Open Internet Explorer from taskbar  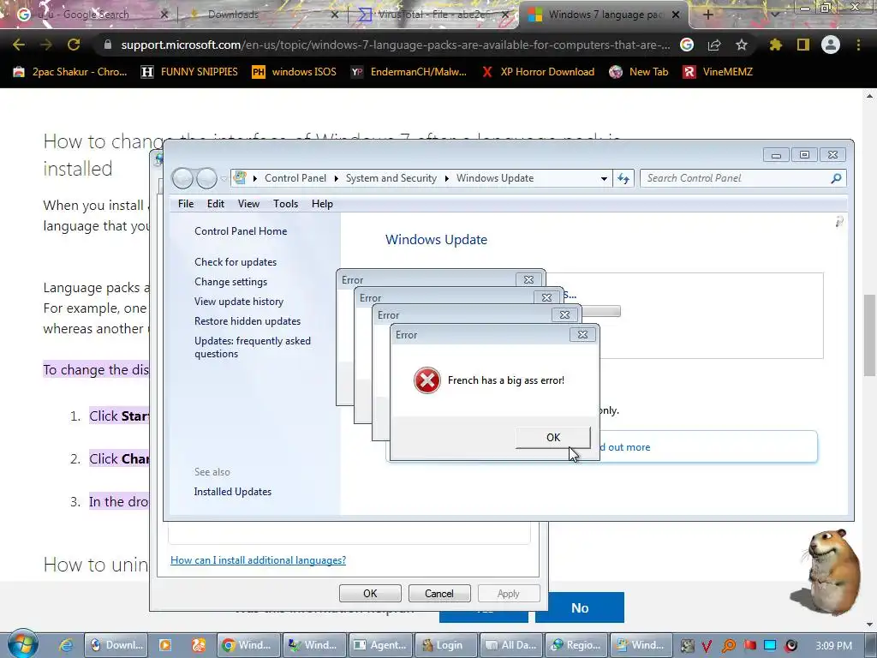[65, 645]
